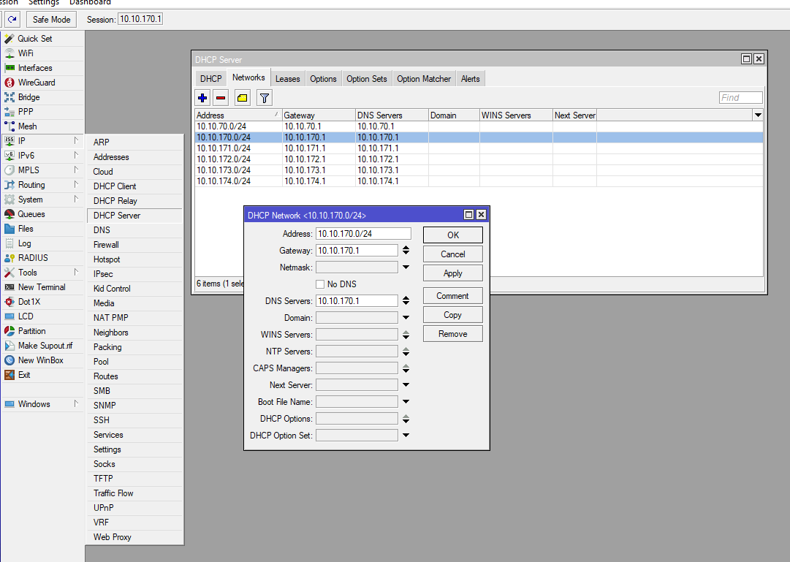790x562 pixels.
Task: Enable the No DNS checkbox
Action: (x=320, y=284)
